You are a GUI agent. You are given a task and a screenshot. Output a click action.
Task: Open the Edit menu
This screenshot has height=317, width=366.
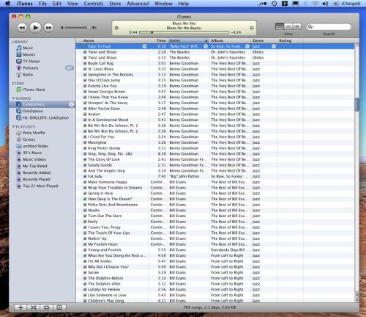point(57,4)
